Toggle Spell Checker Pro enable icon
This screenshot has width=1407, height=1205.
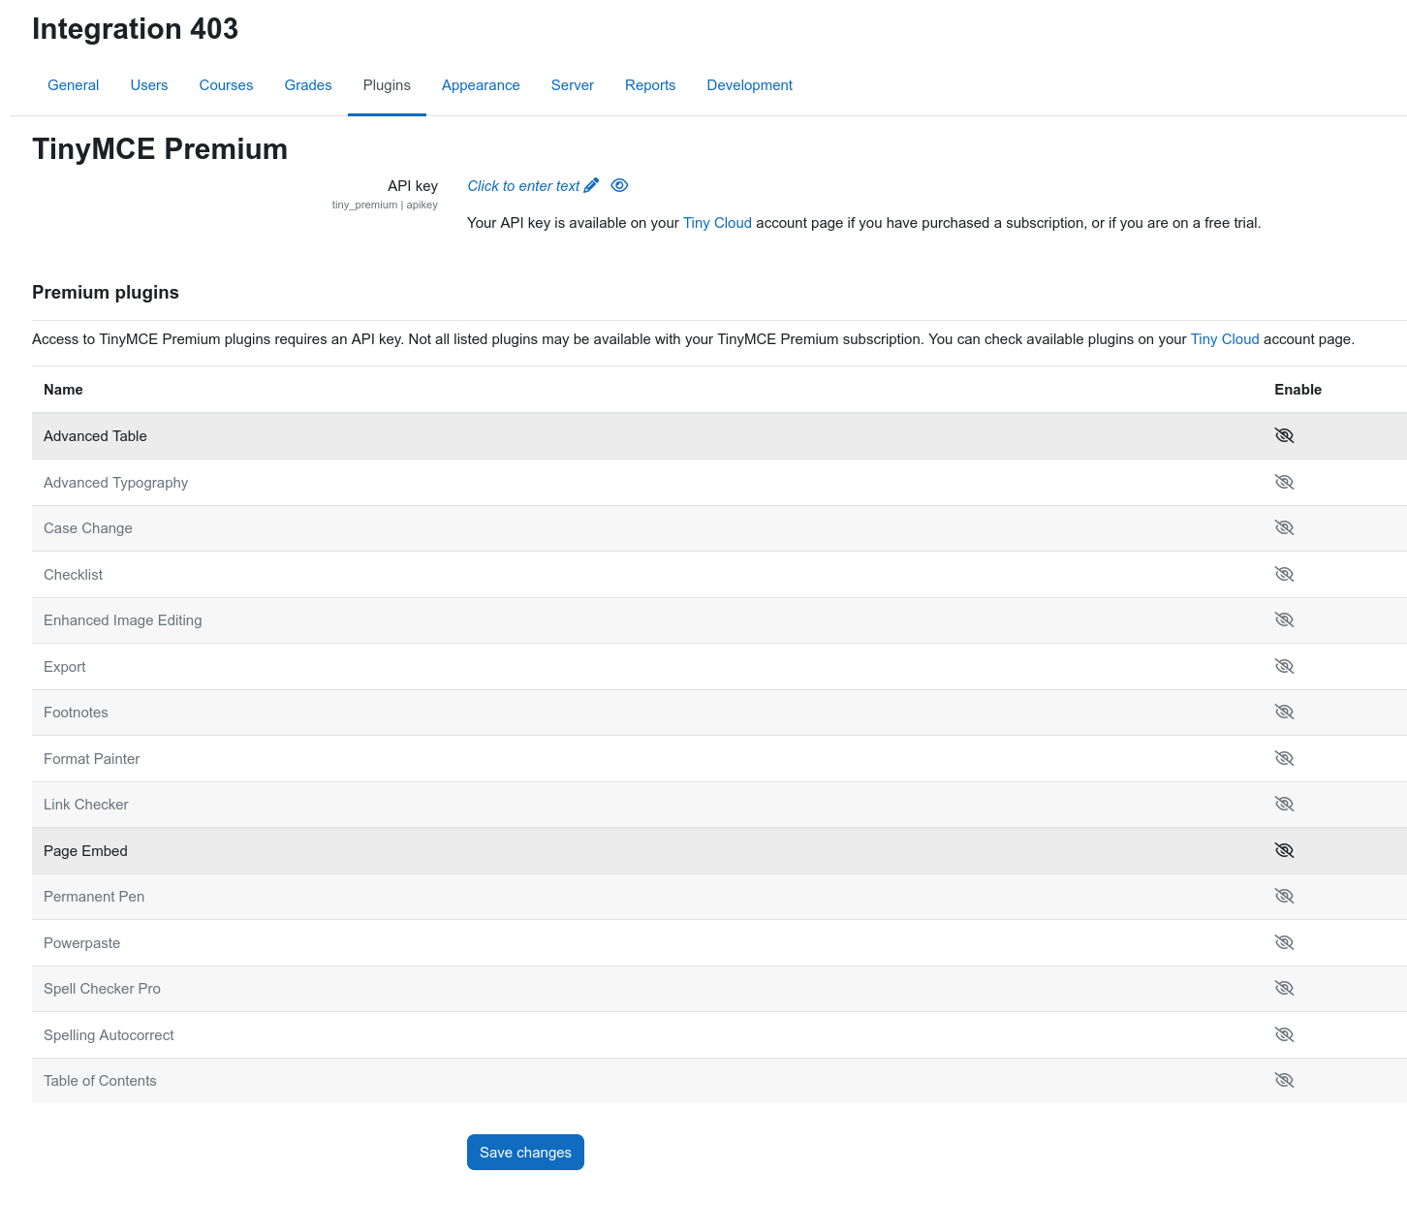1284,988
